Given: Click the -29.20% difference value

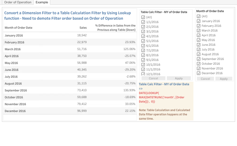Looking at the screenshot, I should (130, 69).
